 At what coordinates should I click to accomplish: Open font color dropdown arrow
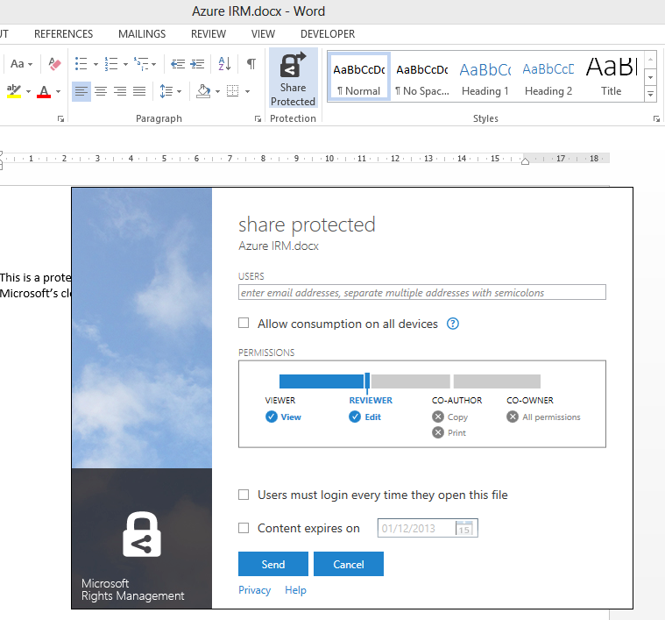(x=58, y=91)
